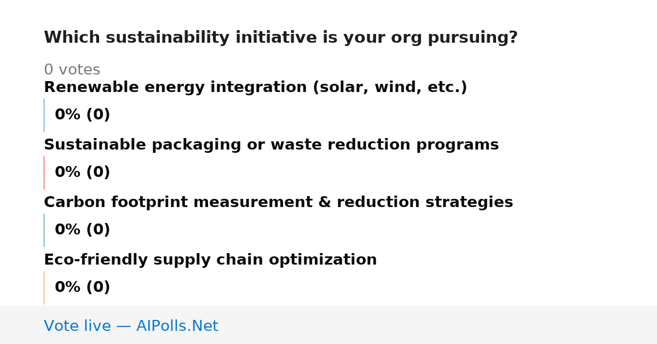
Task: Click the words "solar, wind, etc." in first option
Action: pos(390,88)
